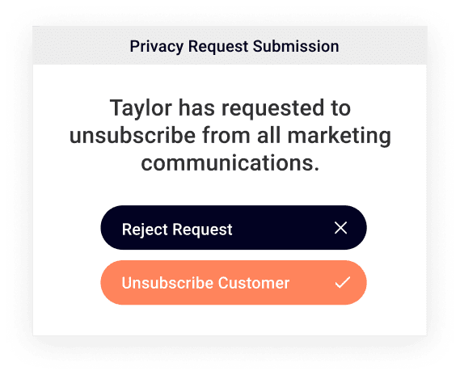Confirm with the Unsubscribe Customer button
This screenshot has height=375, width=460.
(234, 283)
